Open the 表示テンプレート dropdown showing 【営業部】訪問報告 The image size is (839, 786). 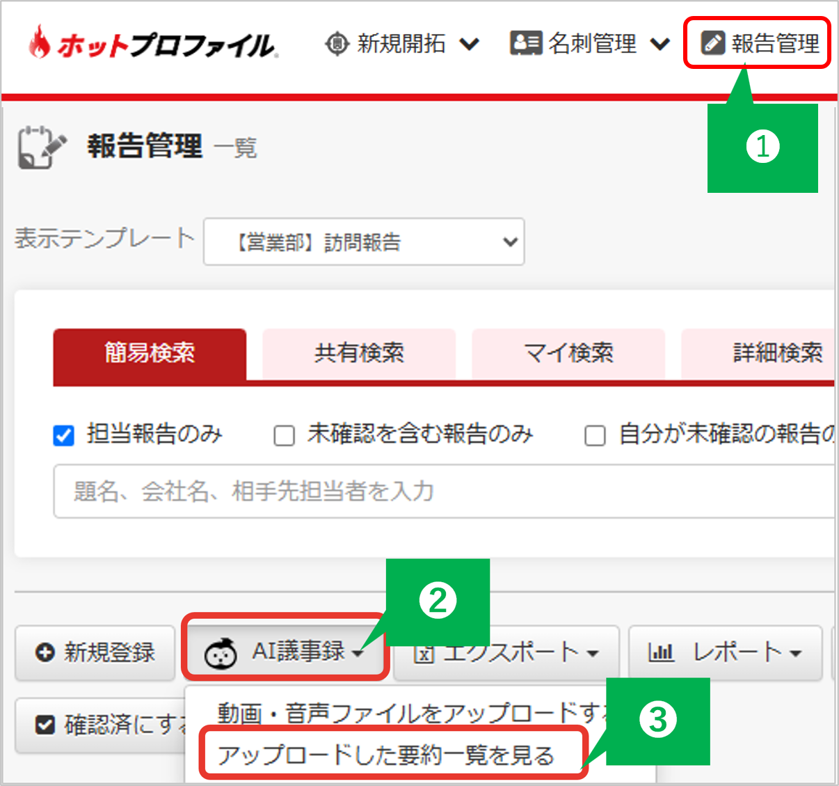364,242
